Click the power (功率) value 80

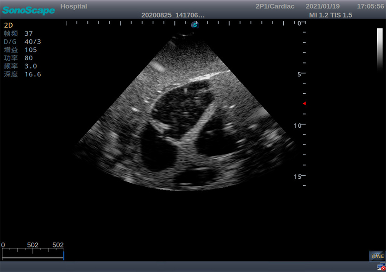coord(29,58)
